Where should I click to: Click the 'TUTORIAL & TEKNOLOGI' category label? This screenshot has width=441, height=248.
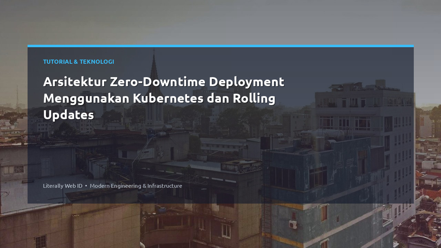79,62
